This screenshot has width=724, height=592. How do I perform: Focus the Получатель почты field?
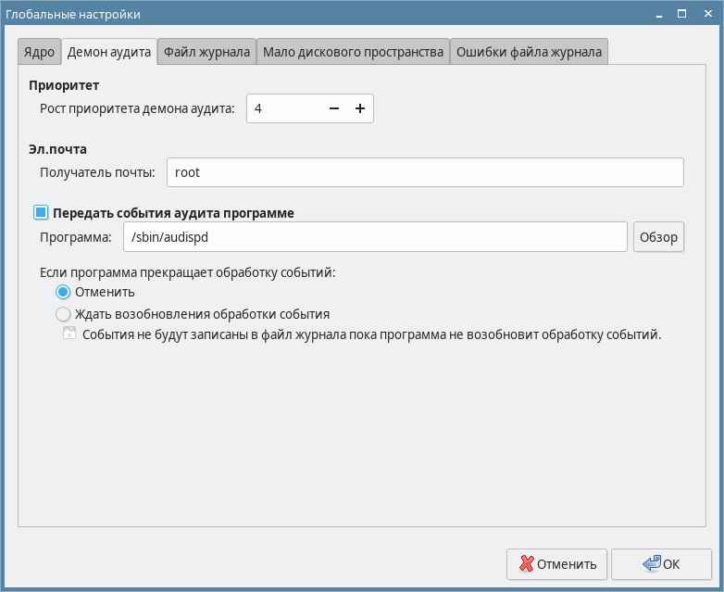425,172
